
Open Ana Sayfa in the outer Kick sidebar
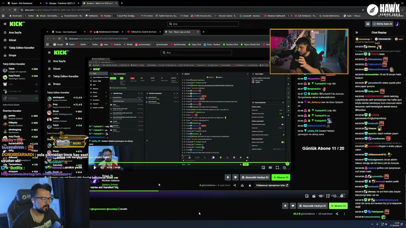click(15, 33)
